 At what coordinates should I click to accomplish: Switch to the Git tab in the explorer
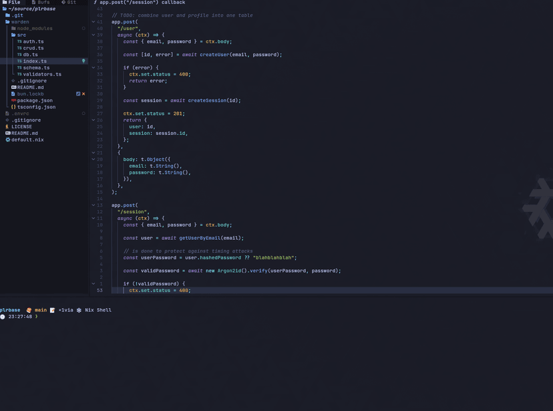[69, 2]
